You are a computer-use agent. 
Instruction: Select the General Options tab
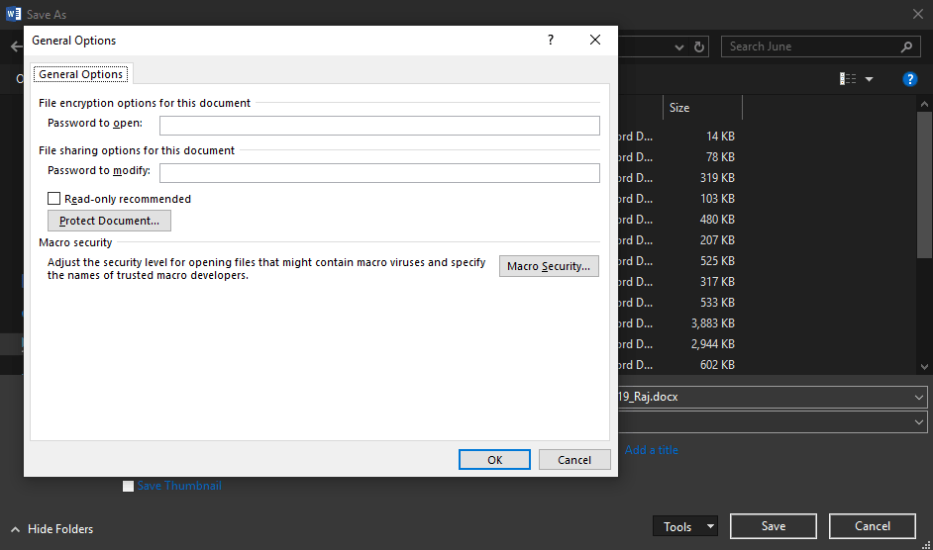80,74
